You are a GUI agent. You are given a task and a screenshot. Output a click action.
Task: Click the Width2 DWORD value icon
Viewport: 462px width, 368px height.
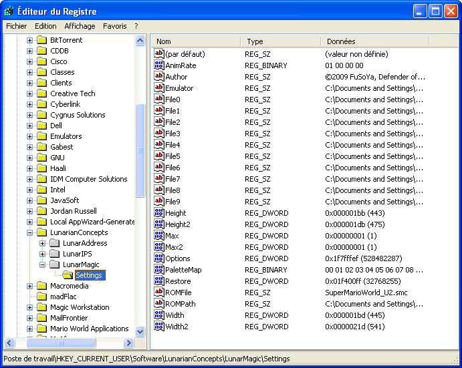pos(159,326)
